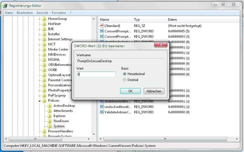Select the ActiveDesktop folder icon
244x152 pixels.
[x=50, y=106]
